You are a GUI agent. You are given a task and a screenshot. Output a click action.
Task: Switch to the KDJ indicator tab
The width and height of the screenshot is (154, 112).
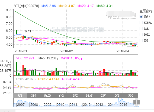pos(34,96)
